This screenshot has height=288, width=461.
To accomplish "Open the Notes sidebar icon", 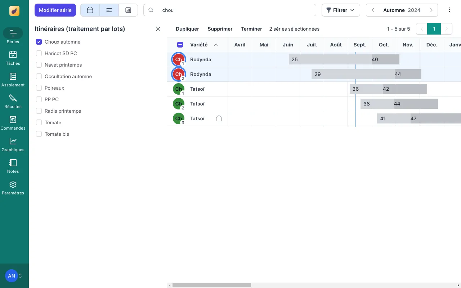I will pyautogui.click(x=13, y=166).
